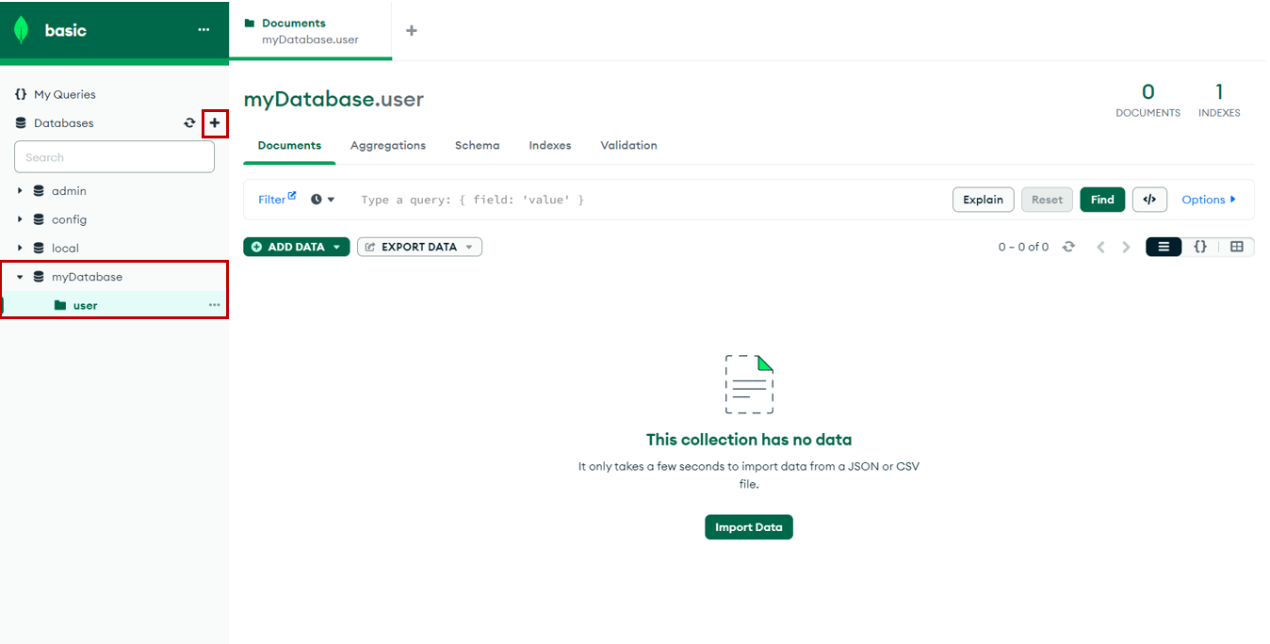
Task: Switch to JSON view
Action: coord(1200,247)
